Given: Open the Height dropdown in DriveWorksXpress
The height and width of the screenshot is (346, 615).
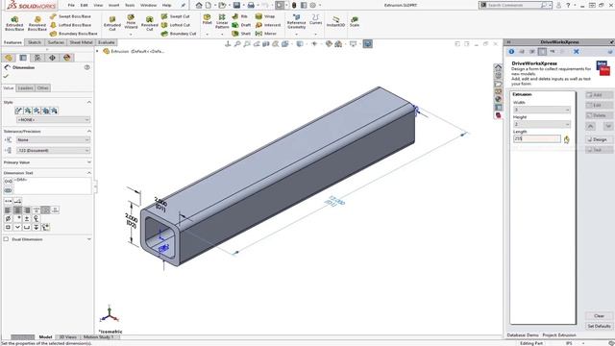Looking at the screenshot, I should 542,124.
